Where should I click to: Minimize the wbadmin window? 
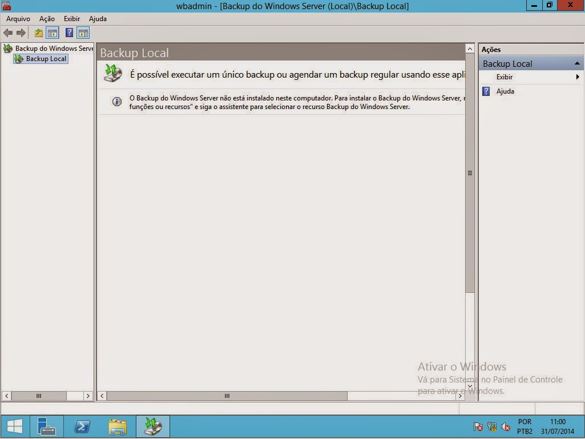[x=534, y=5]
